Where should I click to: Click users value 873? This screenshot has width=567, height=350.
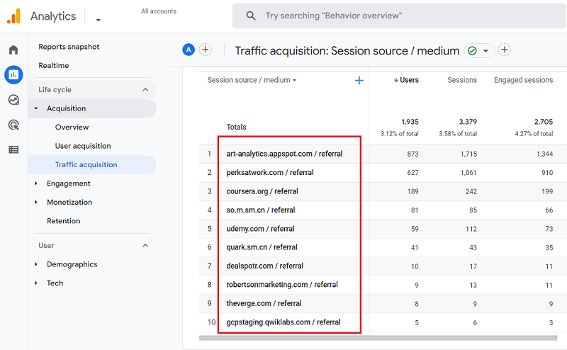pos(412,154)
